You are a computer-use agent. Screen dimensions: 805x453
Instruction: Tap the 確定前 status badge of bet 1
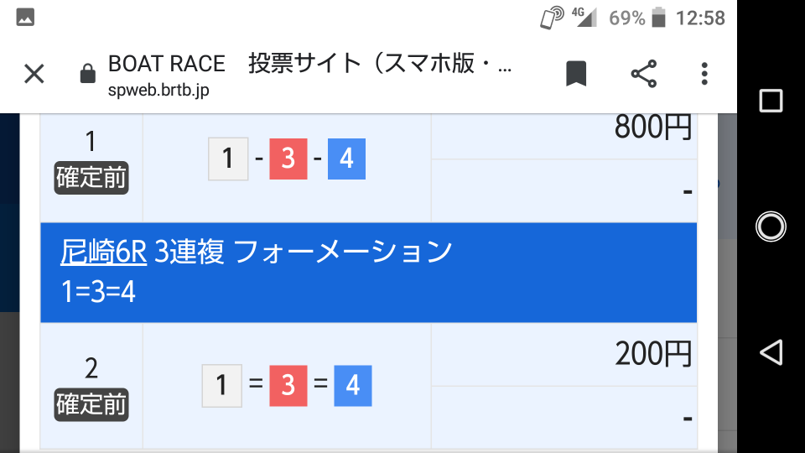pyautogui.click(x=91, y=178)
